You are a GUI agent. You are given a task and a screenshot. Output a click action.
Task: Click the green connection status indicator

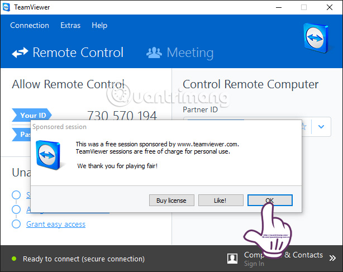coord(14,259)
